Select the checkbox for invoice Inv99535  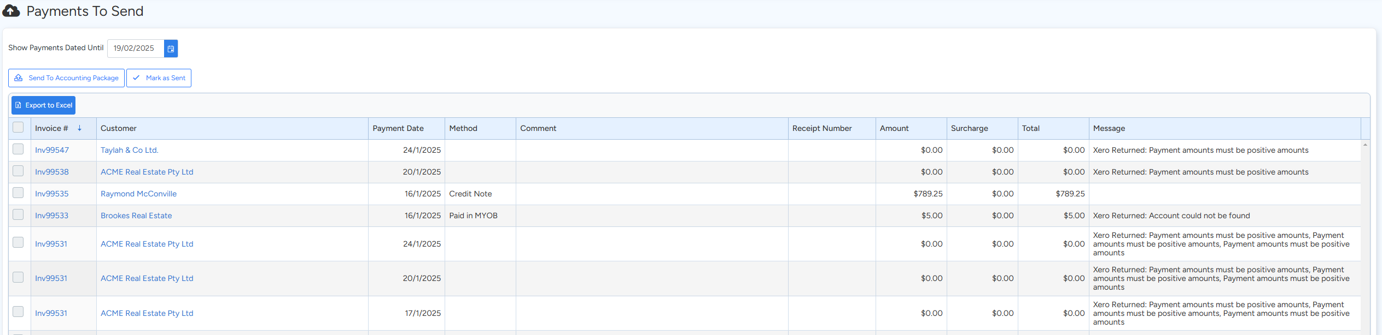pos(18,193)
